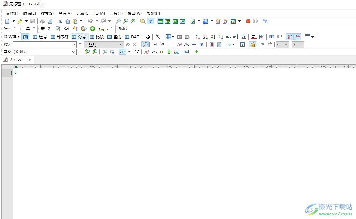This screenshot has height=219, width=356.
Task: Toggle match case on the filter toolbar
Action: (x=179, y=44)
